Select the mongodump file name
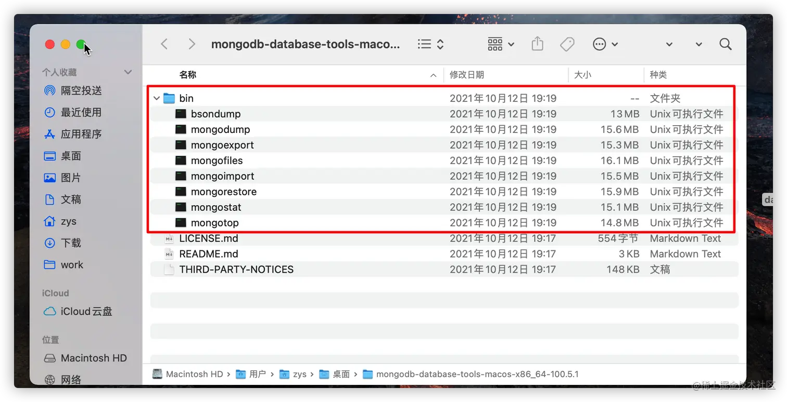Screen dimensions: 787x402 click(221, 129)
